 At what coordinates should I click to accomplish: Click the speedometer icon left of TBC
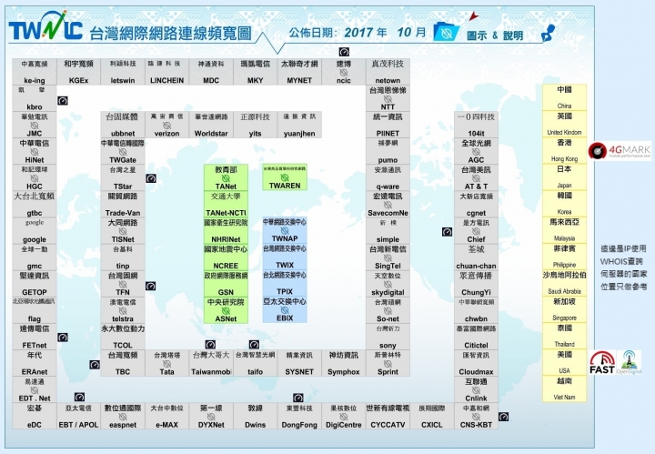click(x=95, y=365)
